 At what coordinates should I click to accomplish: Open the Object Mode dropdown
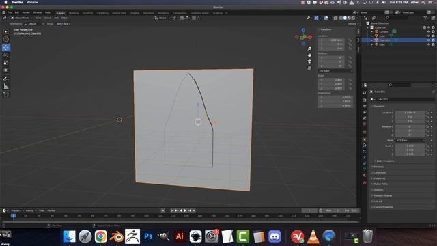[22, 18]
